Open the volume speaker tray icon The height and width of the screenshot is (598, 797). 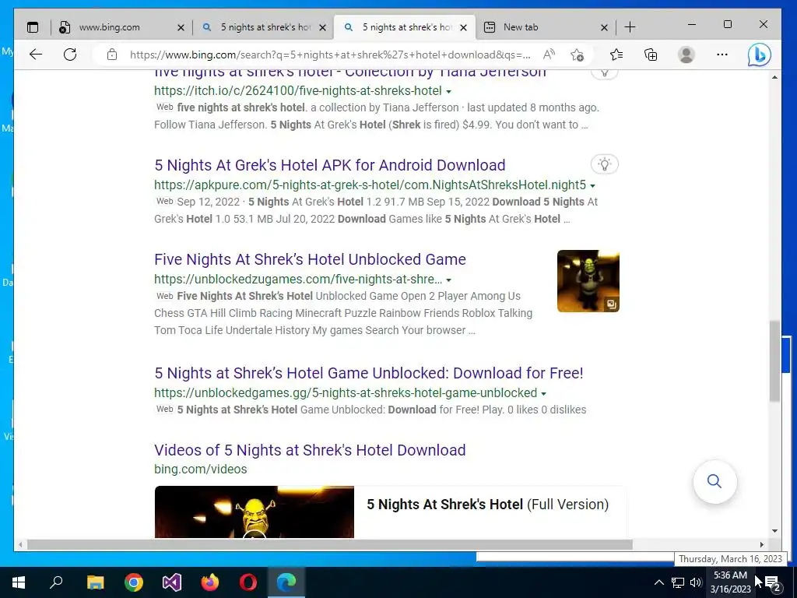pyautogui.click(x=696, y=582)
